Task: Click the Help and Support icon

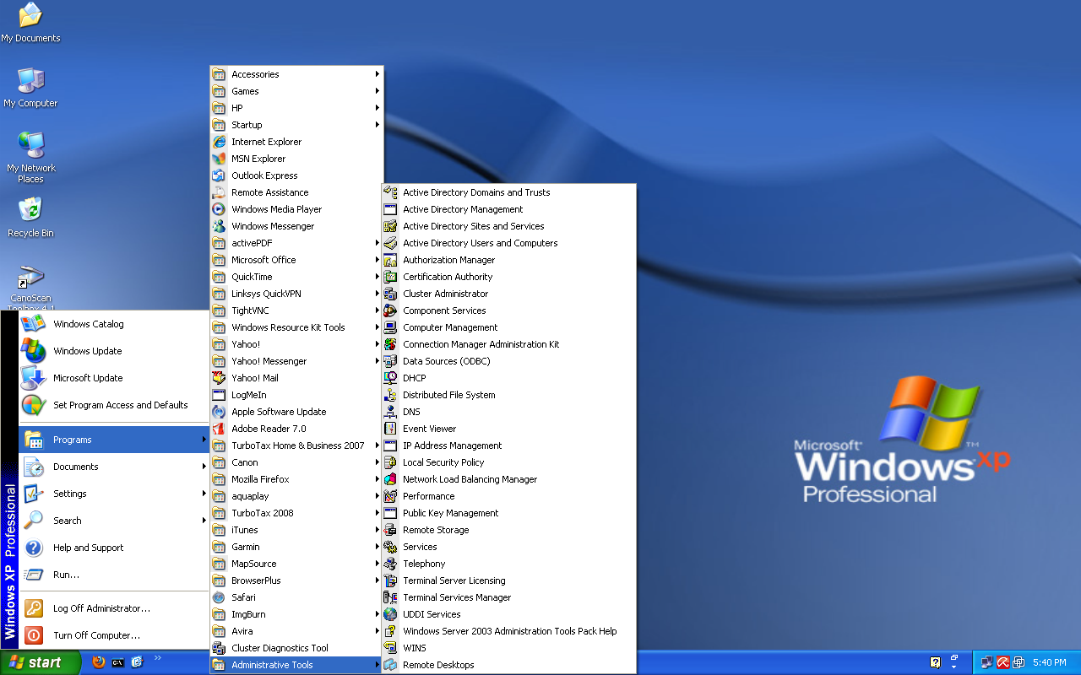Action: tap(33, 548)
